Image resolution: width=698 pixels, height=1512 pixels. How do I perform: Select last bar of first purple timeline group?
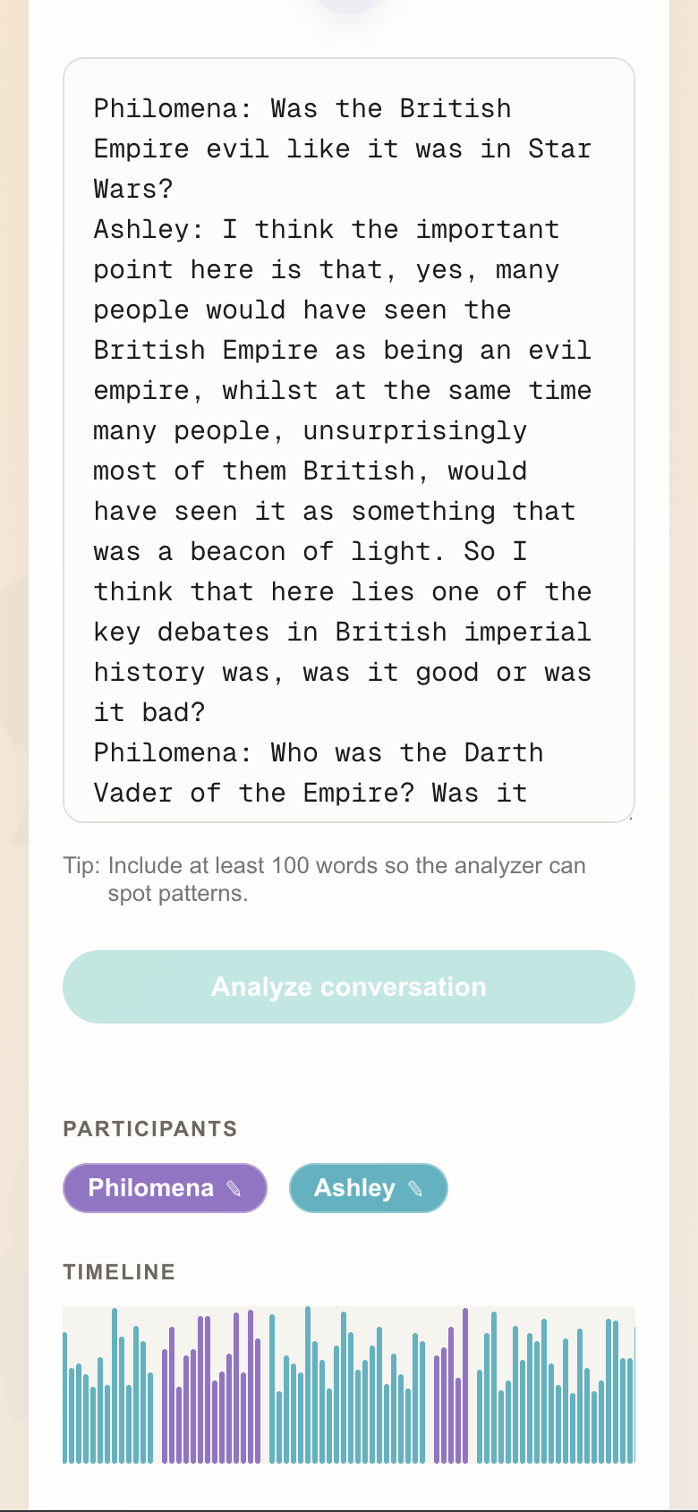[x=258, y=1405]
